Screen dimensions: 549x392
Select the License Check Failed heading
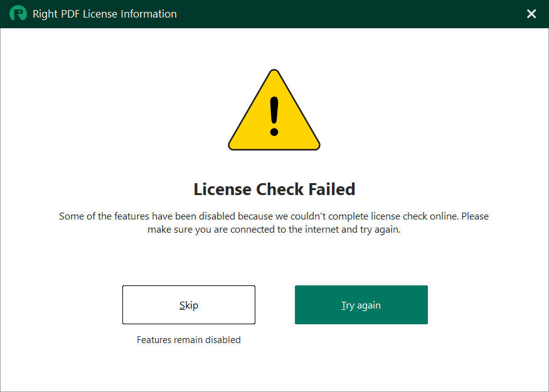coord(275,189)
